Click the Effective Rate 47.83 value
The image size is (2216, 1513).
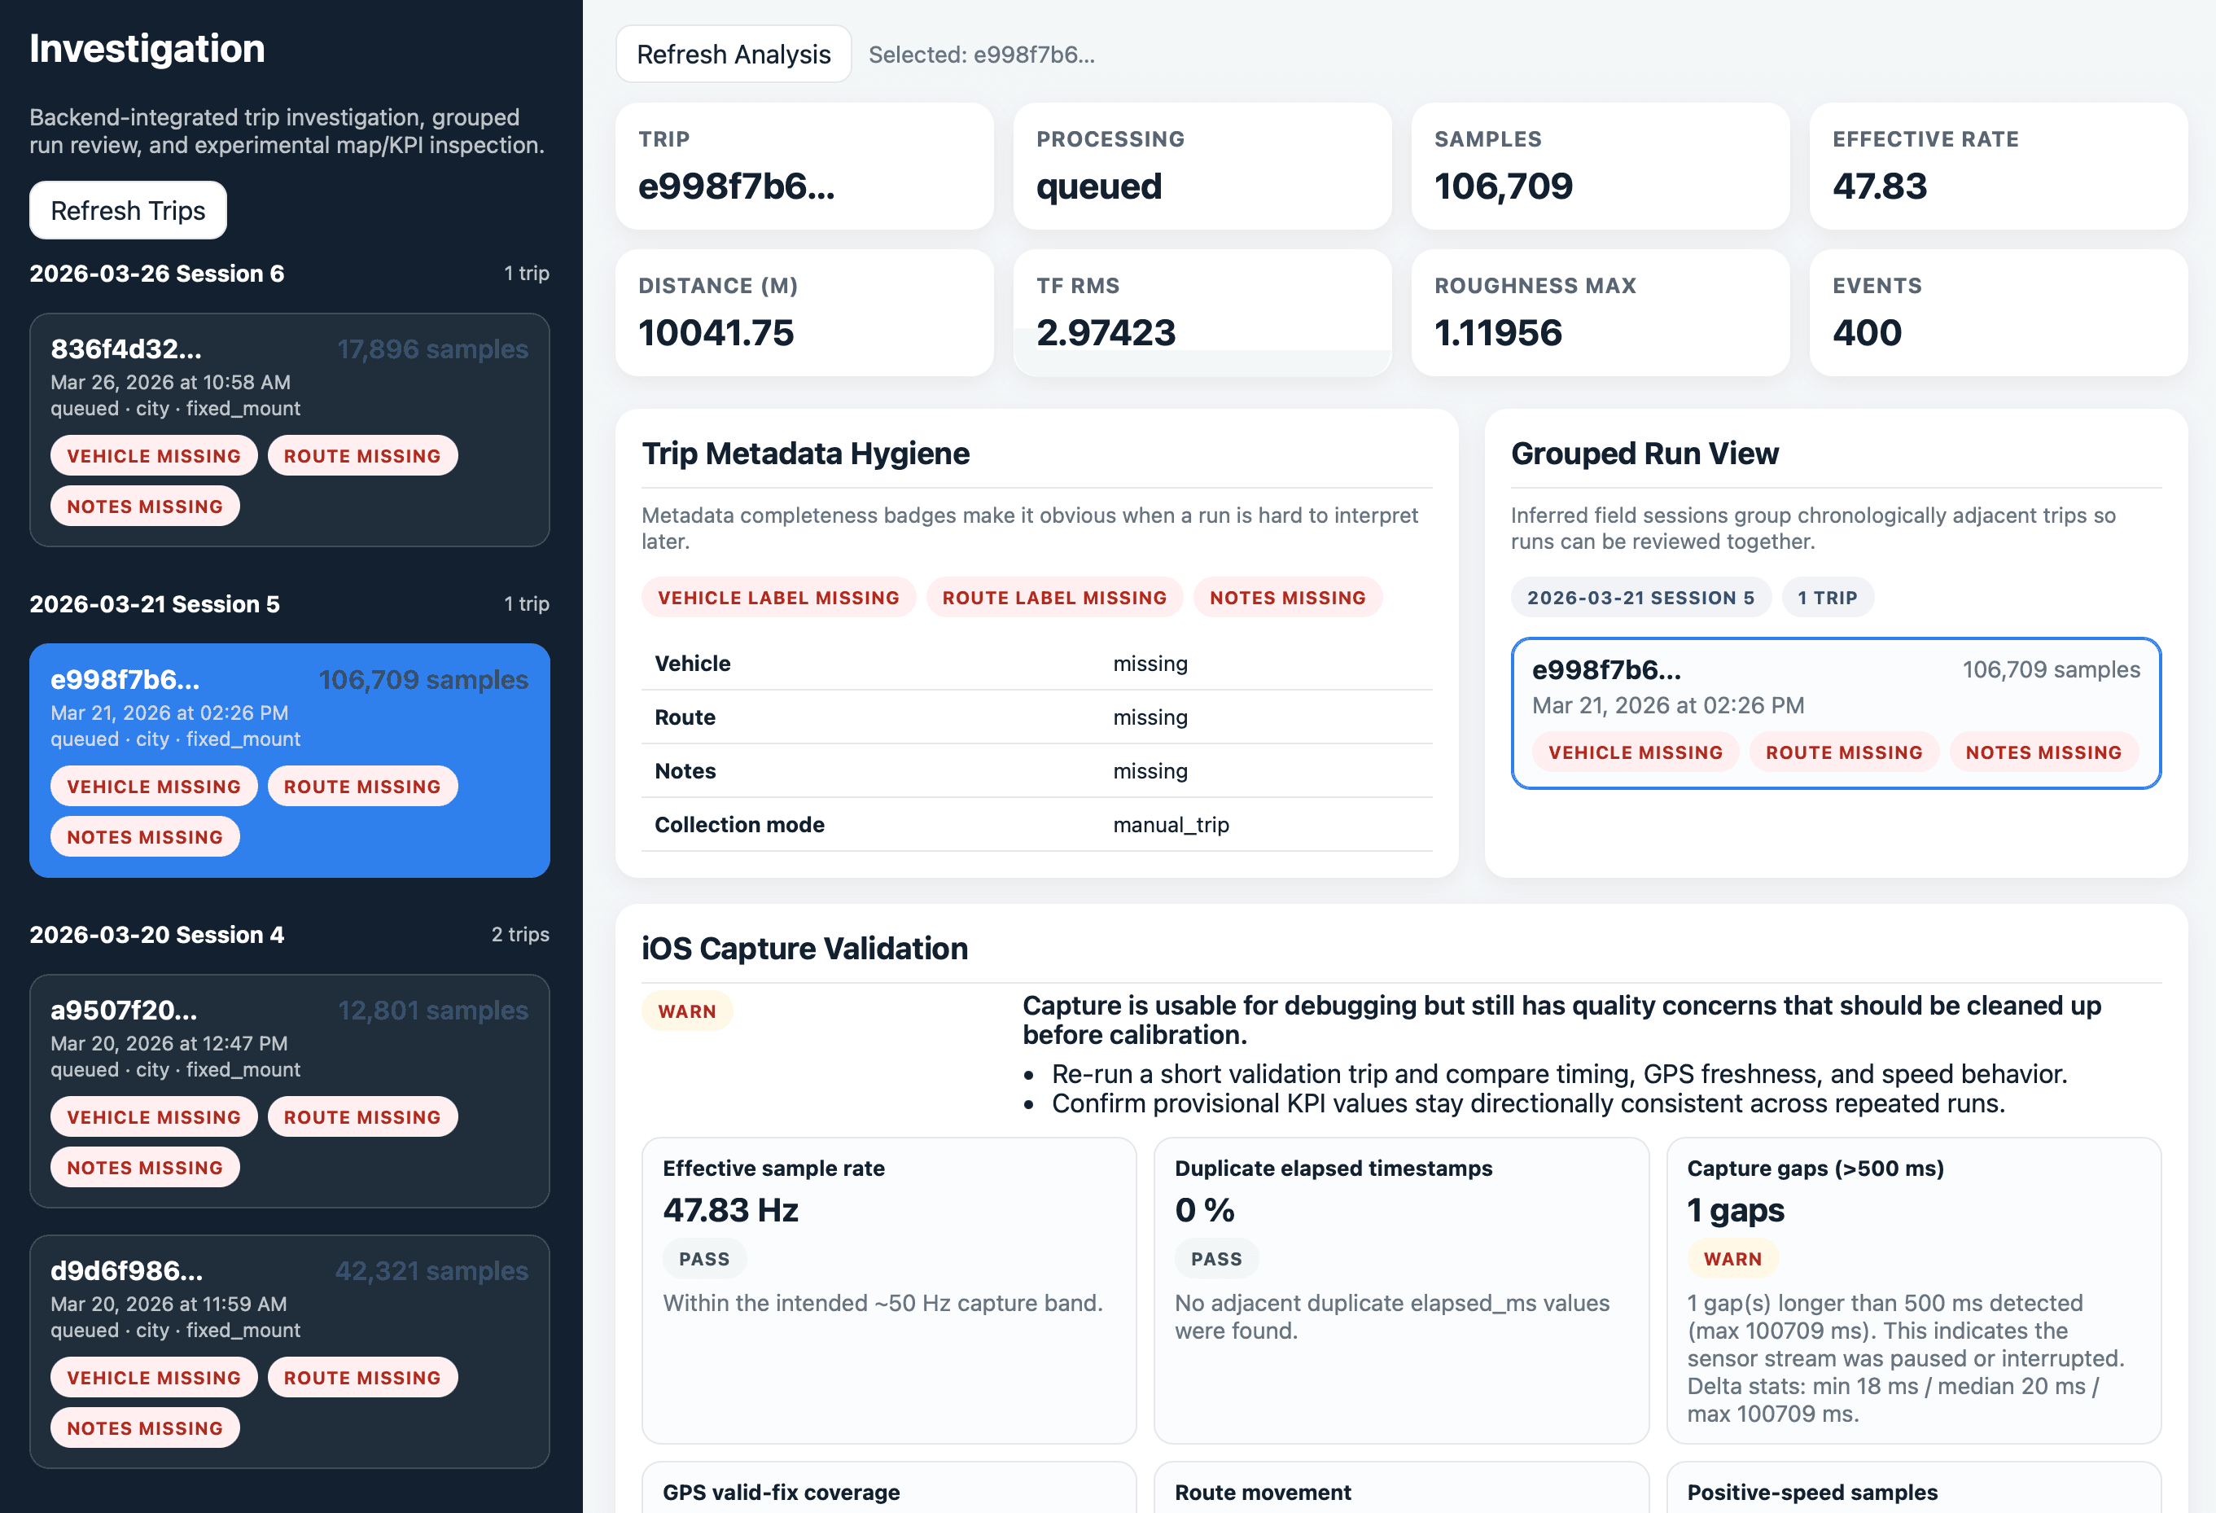1880,186
